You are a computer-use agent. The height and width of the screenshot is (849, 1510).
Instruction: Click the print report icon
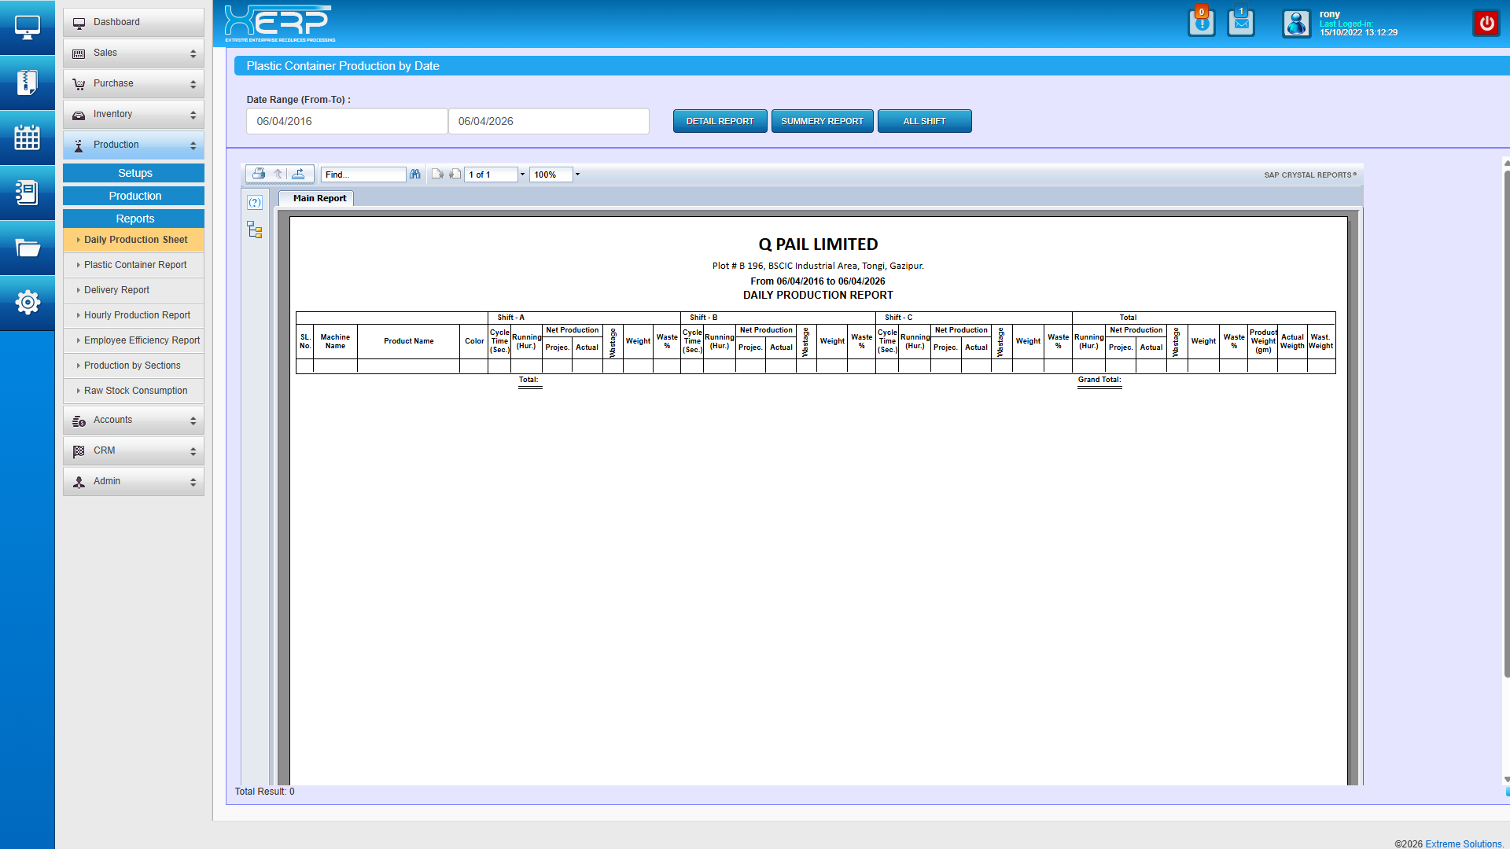[x=258, y=174]
